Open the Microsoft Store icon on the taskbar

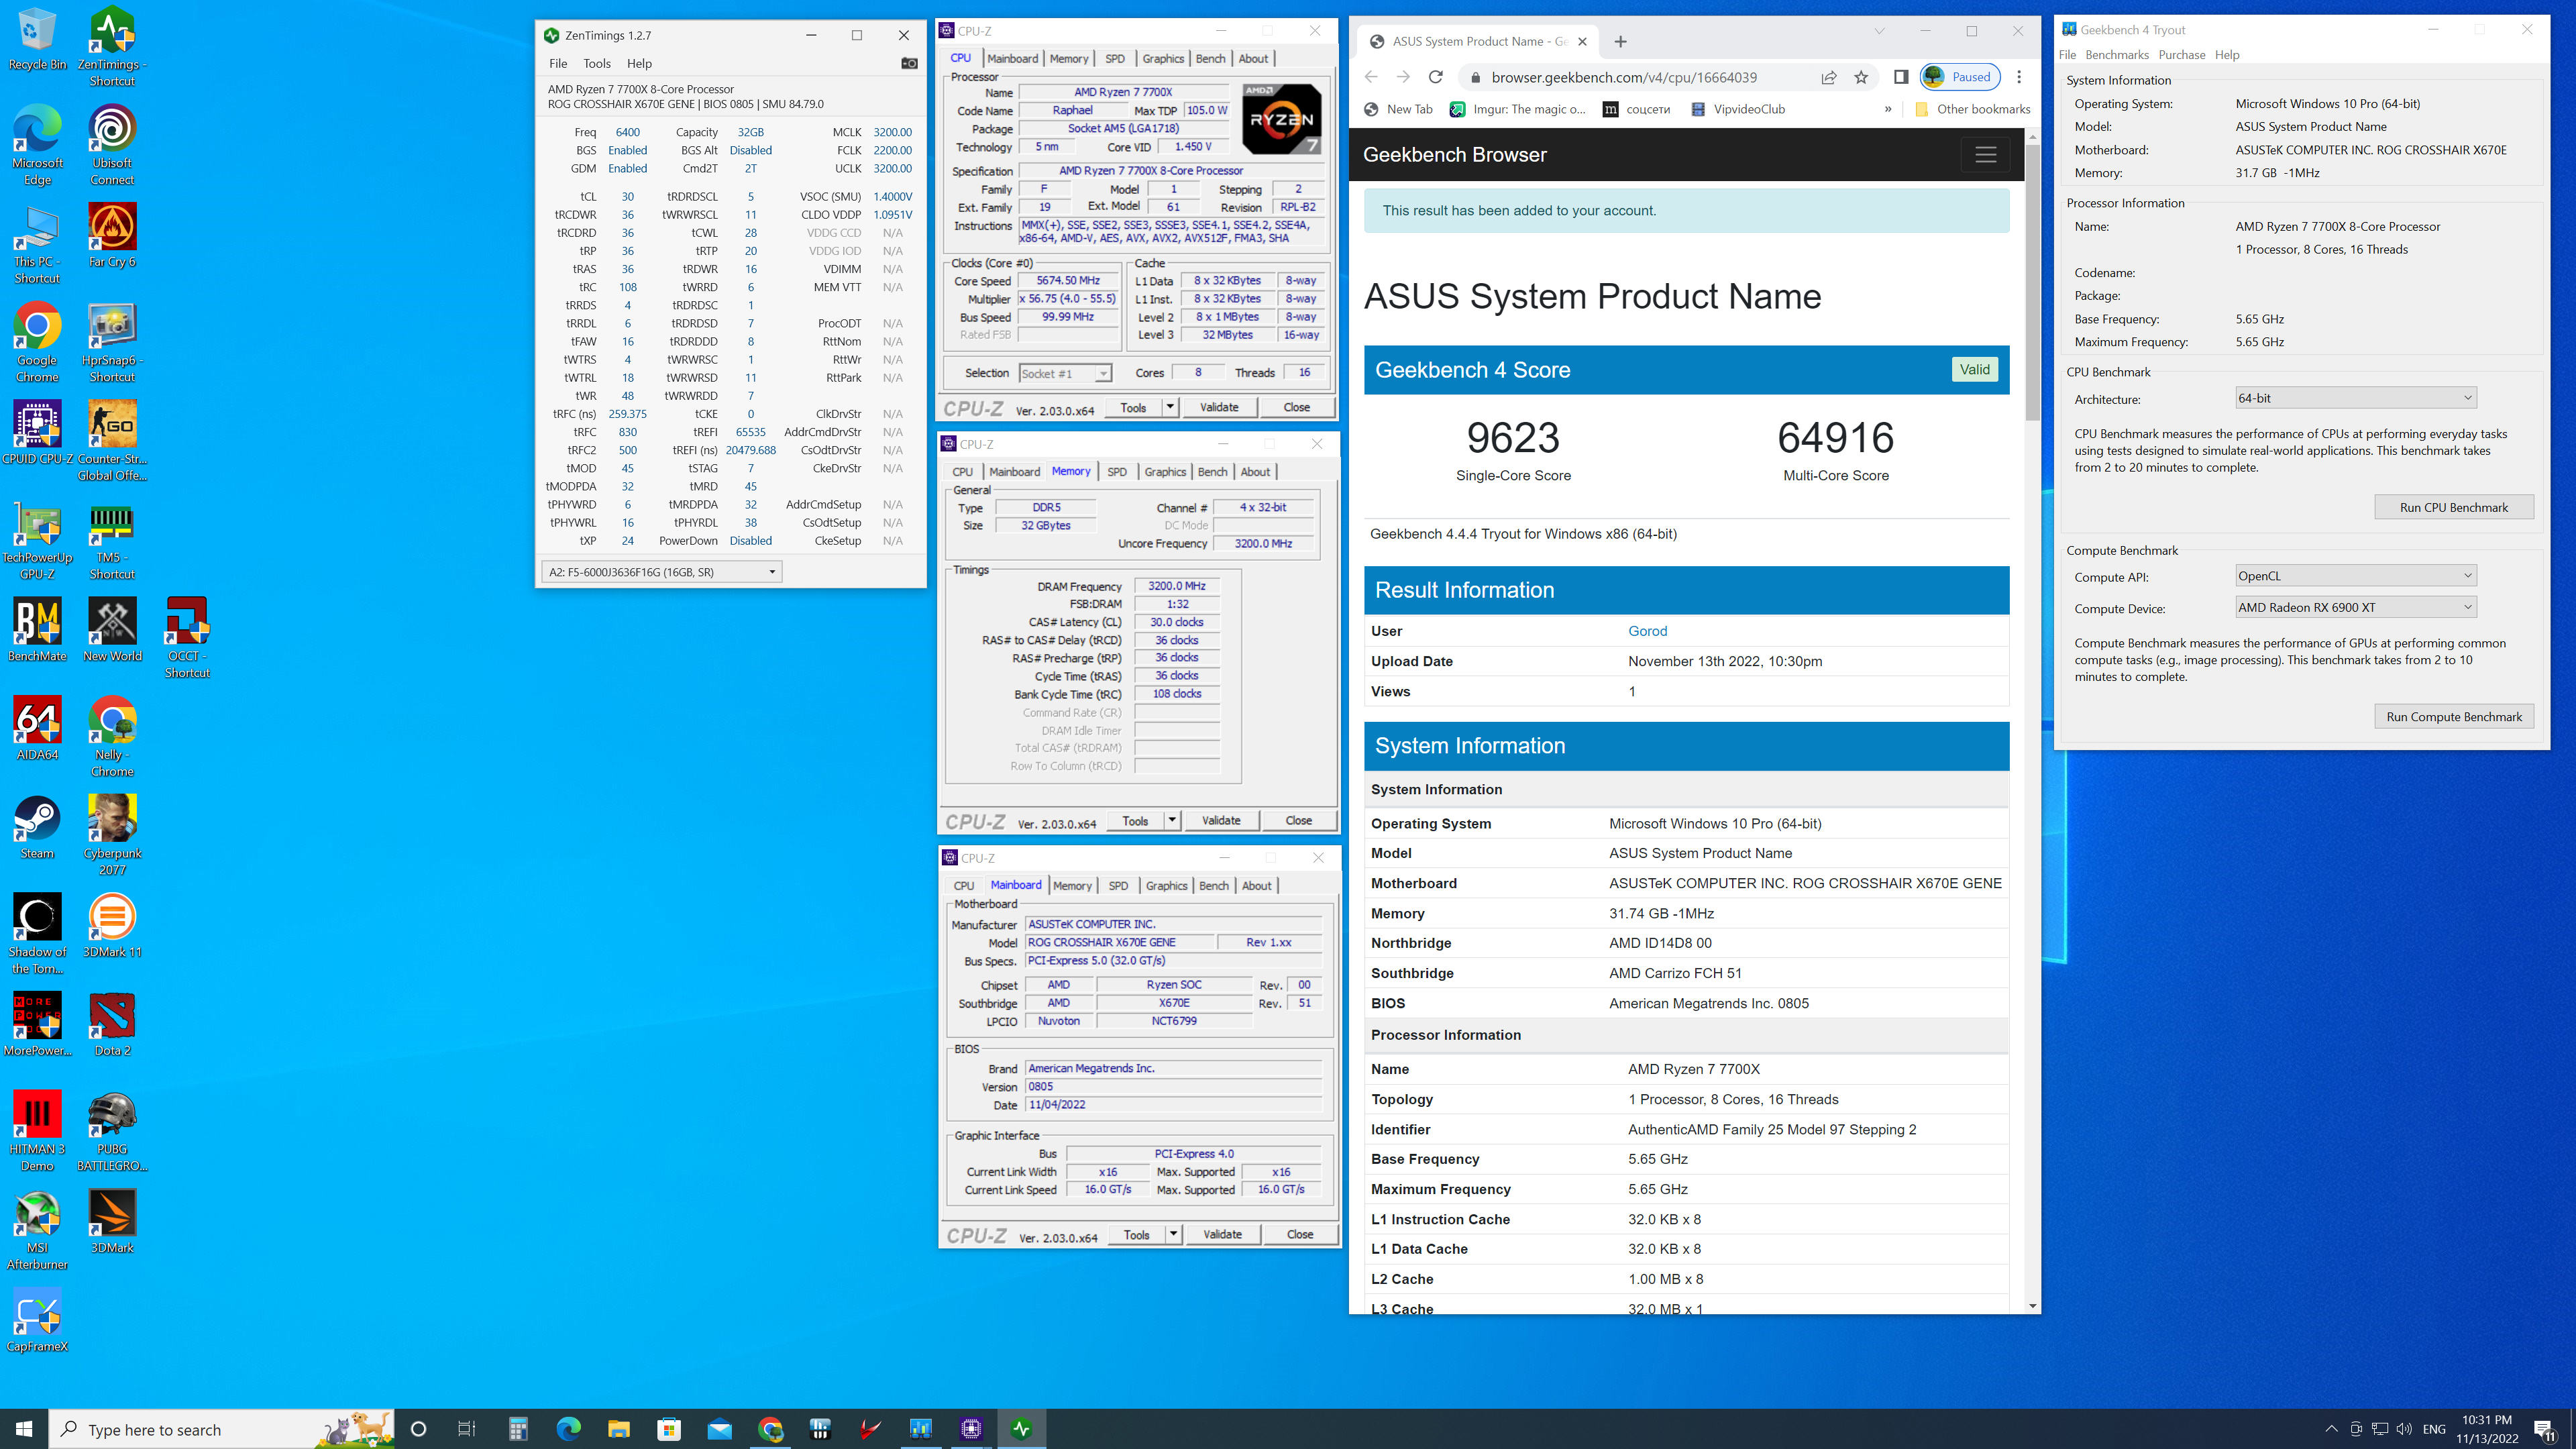pos(669,1429)
